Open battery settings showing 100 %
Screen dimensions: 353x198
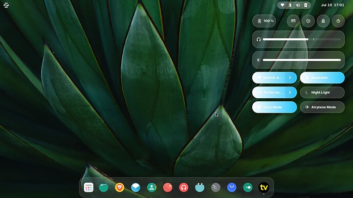pyautogui.click(x=264, y=21)
